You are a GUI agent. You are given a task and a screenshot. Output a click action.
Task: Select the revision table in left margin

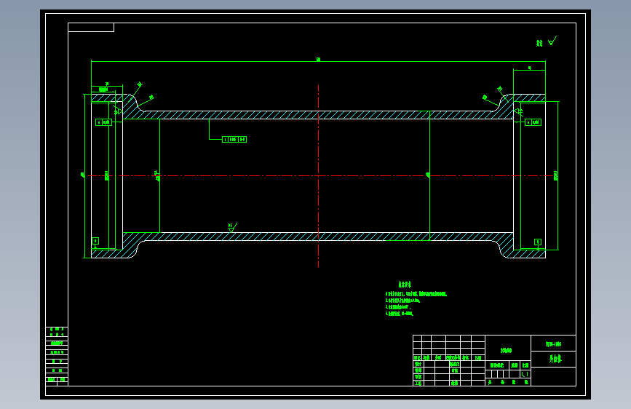click(x=57, y=357)
